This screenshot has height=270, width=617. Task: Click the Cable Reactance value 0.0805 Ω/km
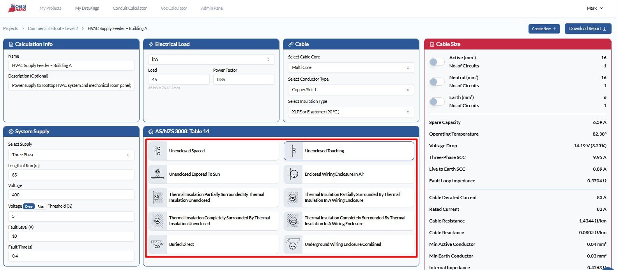pos(592,233)
